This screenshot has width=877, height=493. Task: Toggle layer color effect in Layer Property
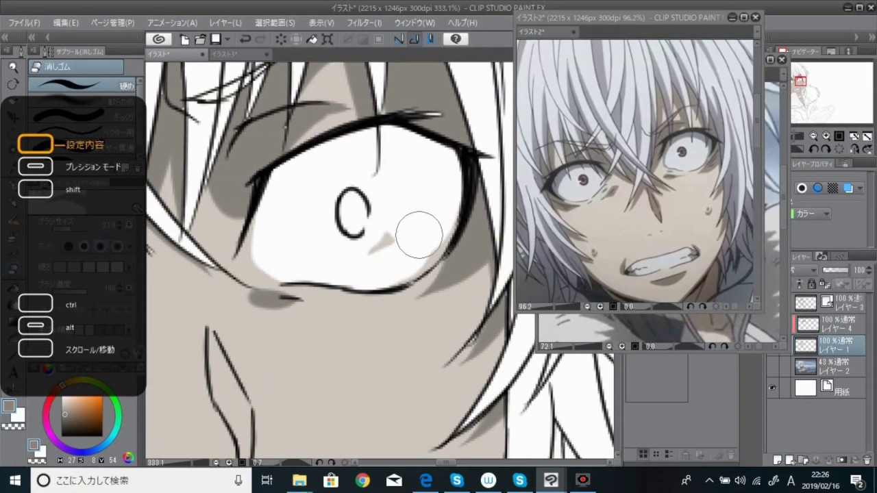(x=848, y=188)
